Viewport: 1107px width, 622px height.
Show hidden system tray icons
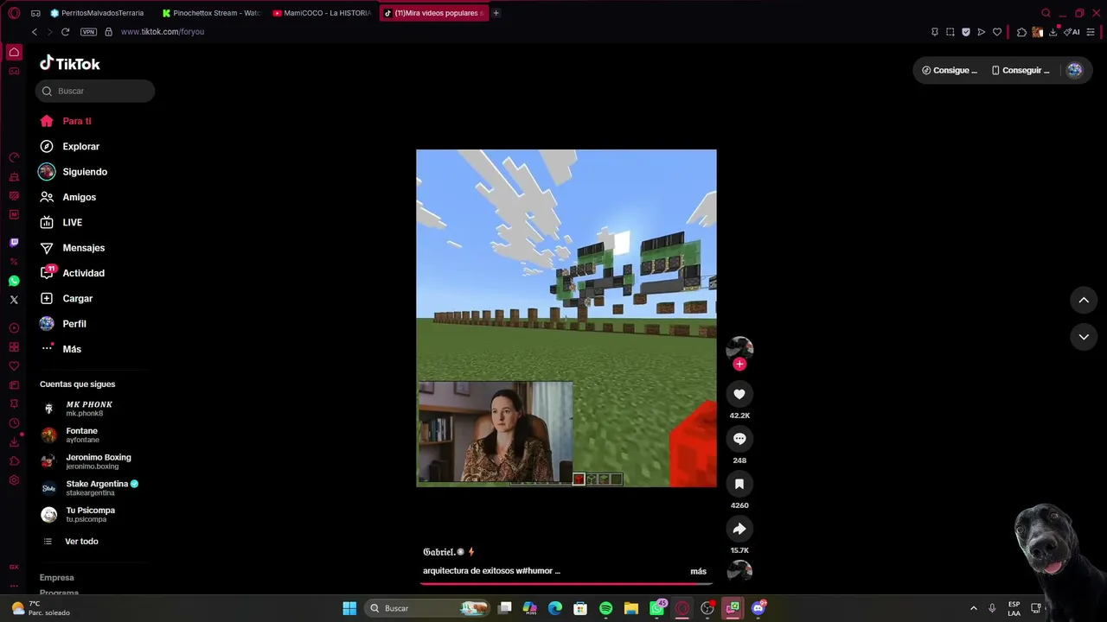click(x=973, y=608)
